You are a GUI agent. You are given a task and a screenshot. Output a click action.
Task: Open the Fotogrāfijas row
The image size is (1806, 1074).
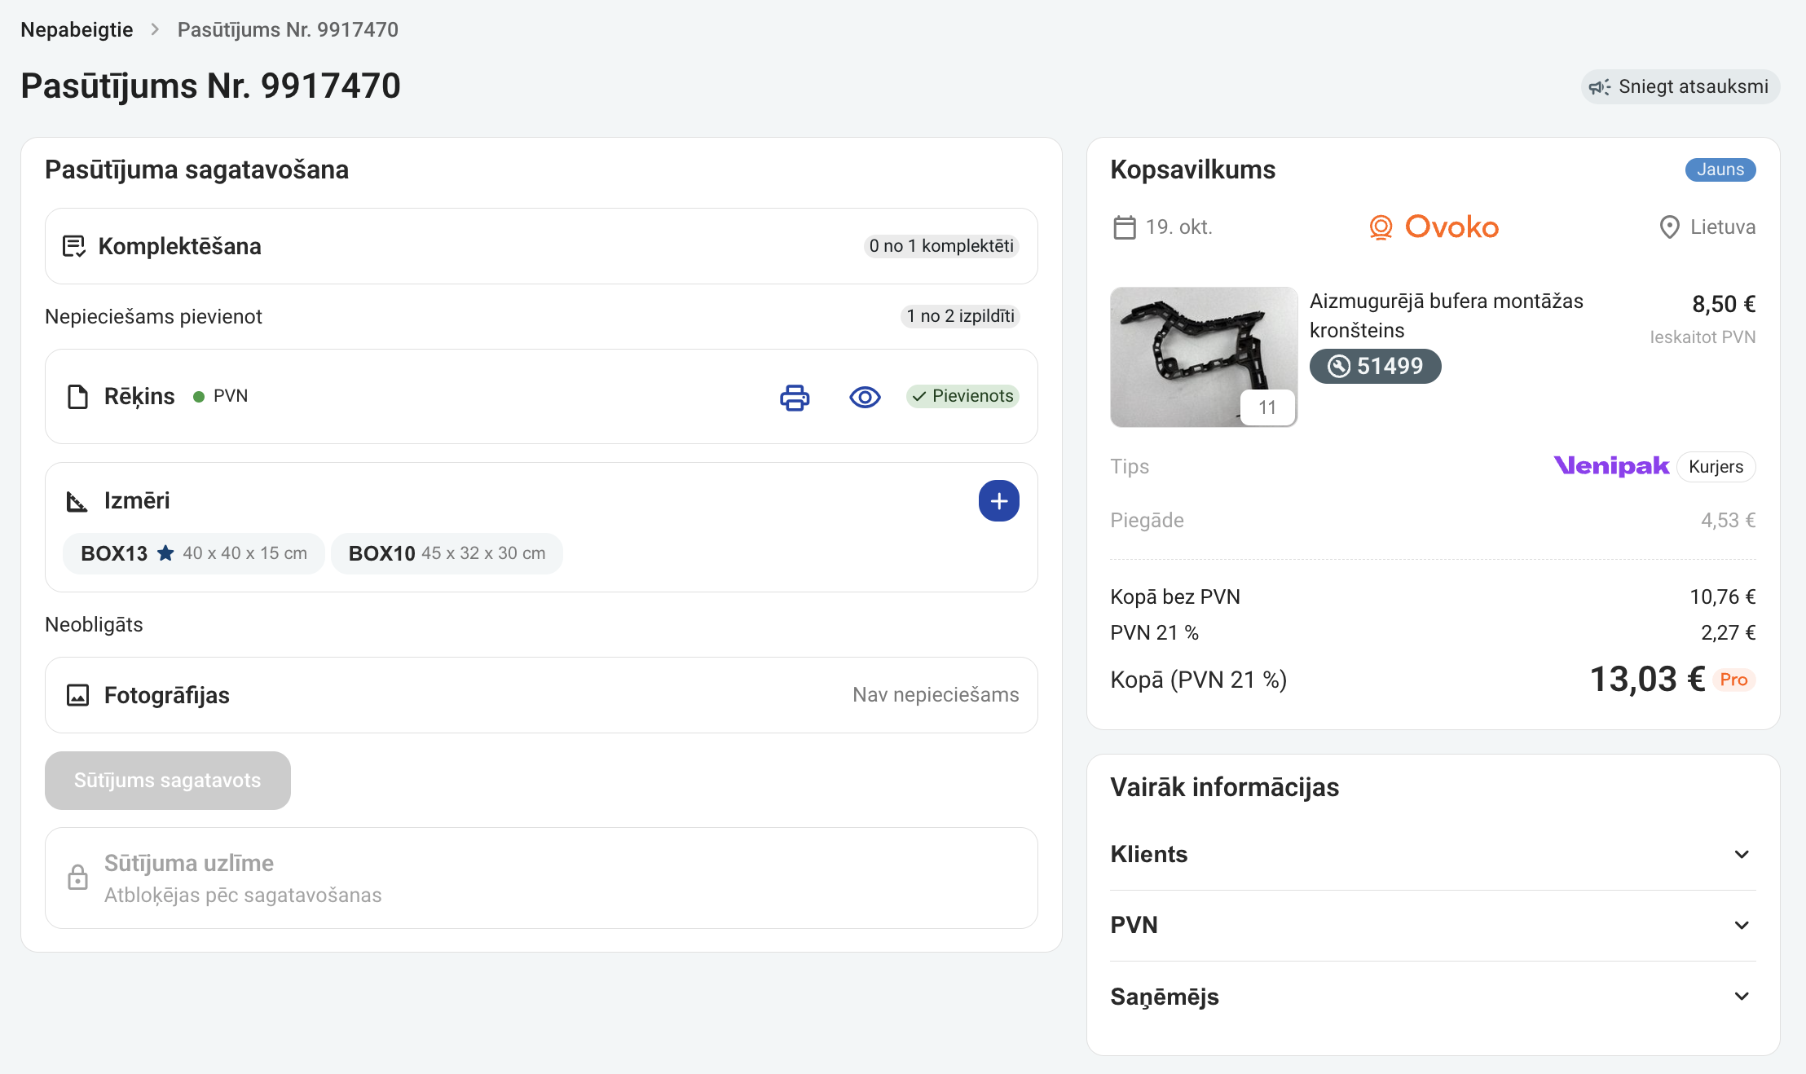[541, 695]
